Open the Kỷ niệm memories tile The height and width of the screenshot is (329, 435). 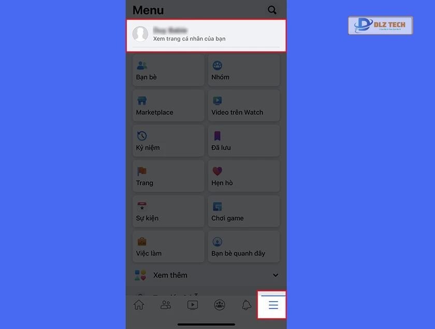(x=168, y=141)
